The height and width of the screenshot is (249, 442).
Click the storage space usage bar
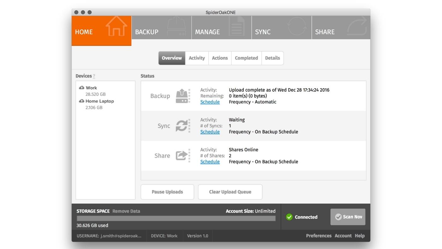pyautogui.click(x=176, y=218)
